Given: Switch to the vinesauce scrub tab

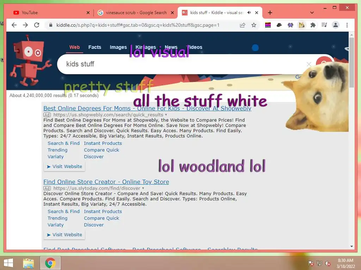Looking at the screenshot, I should point(135,13).
